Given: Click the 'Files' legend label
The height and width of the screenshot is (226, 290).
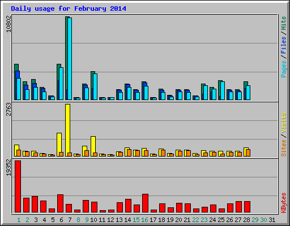Looking at the screenshot, I should coord(284,45).
